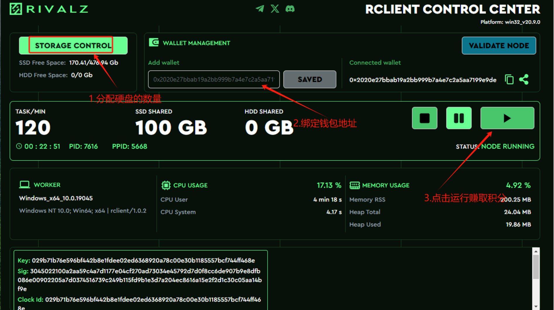
Task: Click the rclient/1.0.2 user agent line
Action: [x=83, y=211]
